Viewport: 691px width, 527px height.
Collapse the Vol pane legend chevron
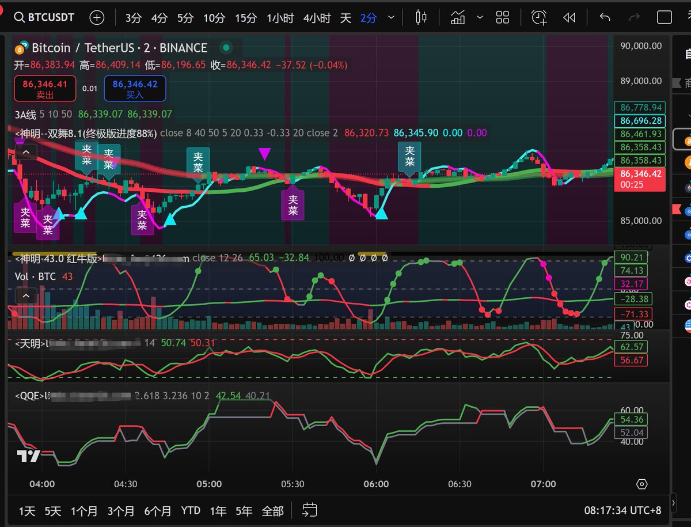(27, 297)
